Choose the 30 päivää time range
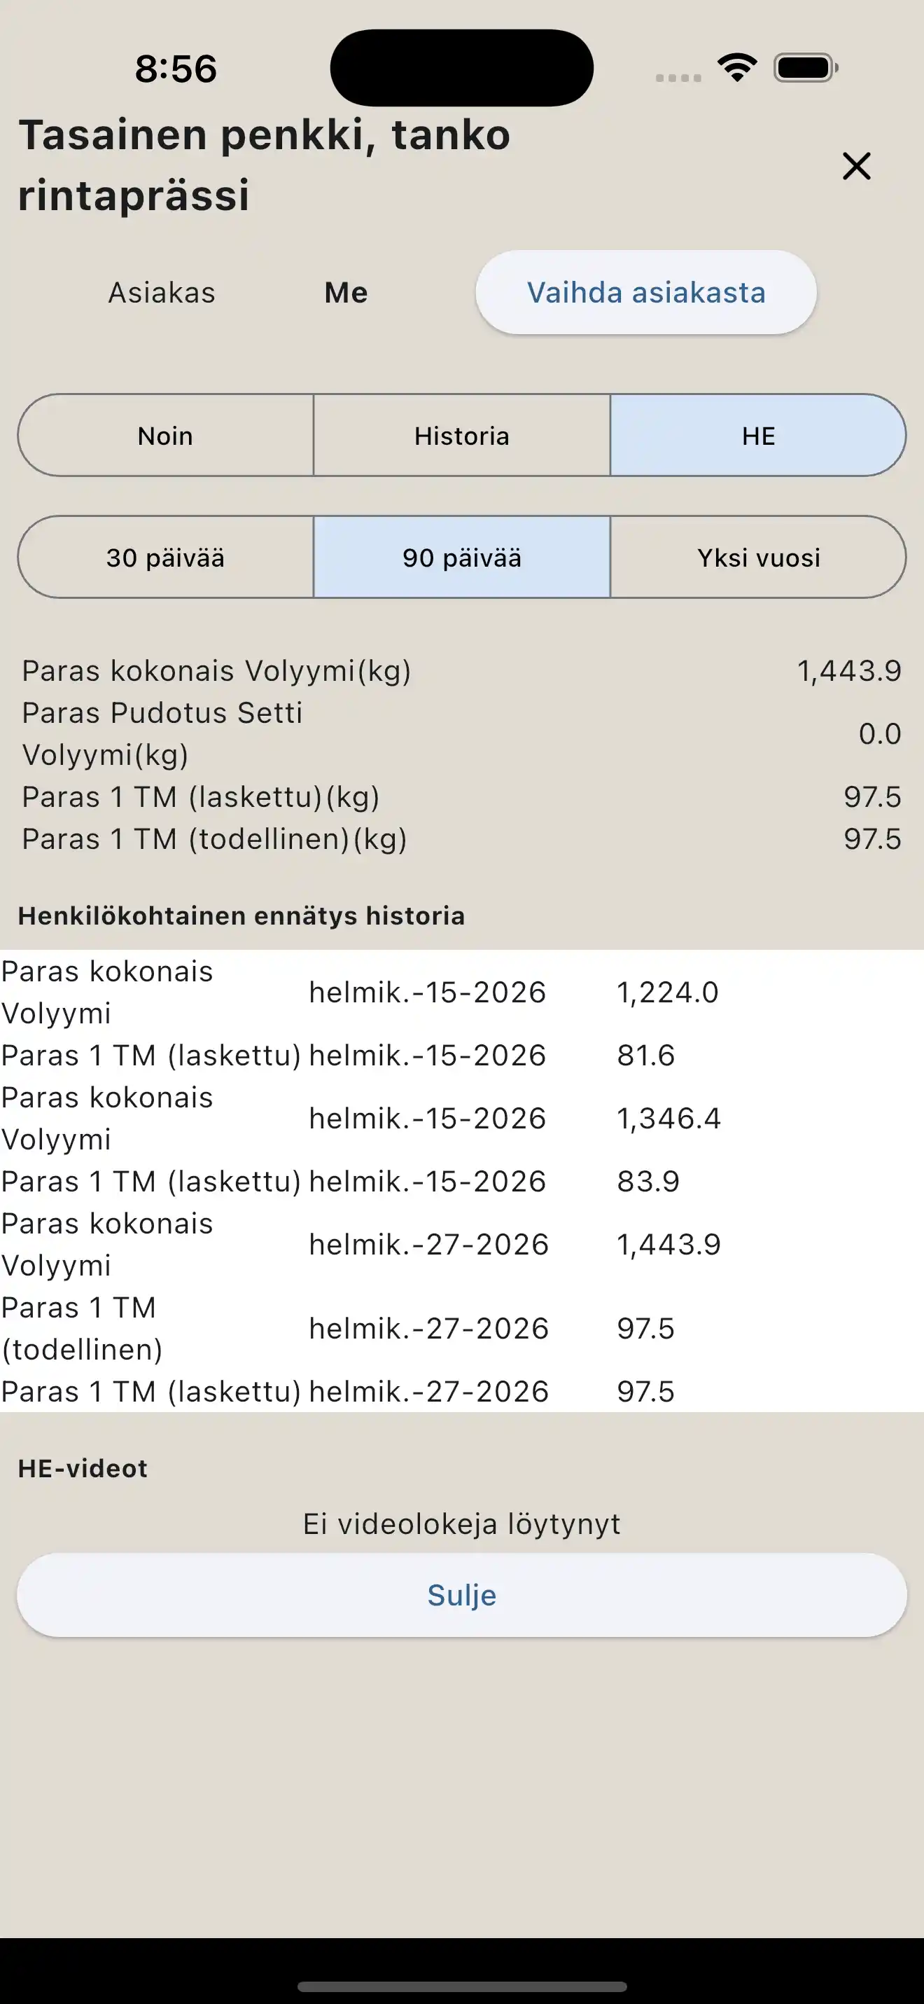Viewport: 924px width, 2004px height. coord(165,558)
